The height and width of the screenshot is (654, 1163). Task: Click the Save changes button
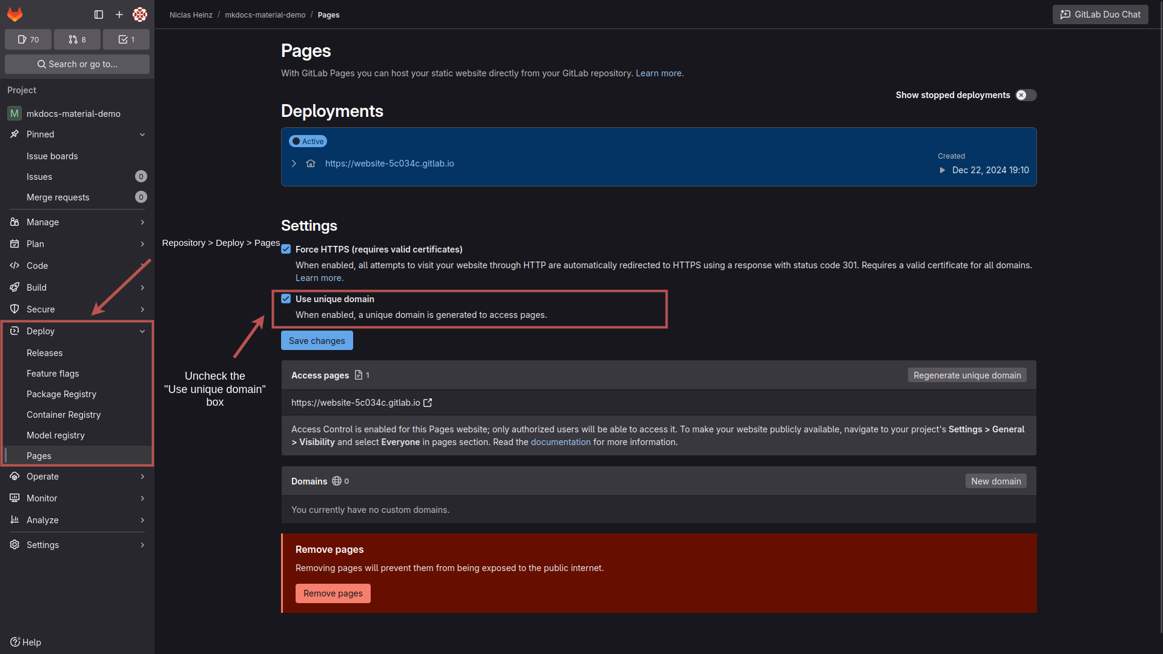[317, 341]
